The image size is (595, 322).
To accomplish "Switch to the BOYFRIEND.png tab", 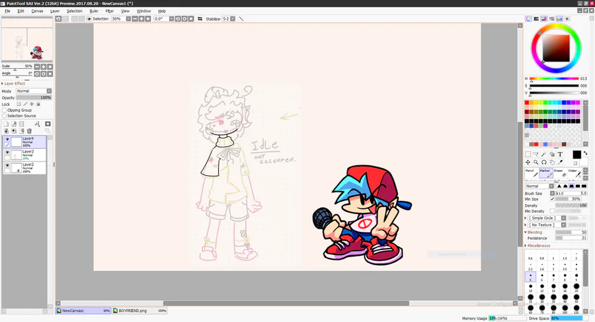I will point(139,311).
